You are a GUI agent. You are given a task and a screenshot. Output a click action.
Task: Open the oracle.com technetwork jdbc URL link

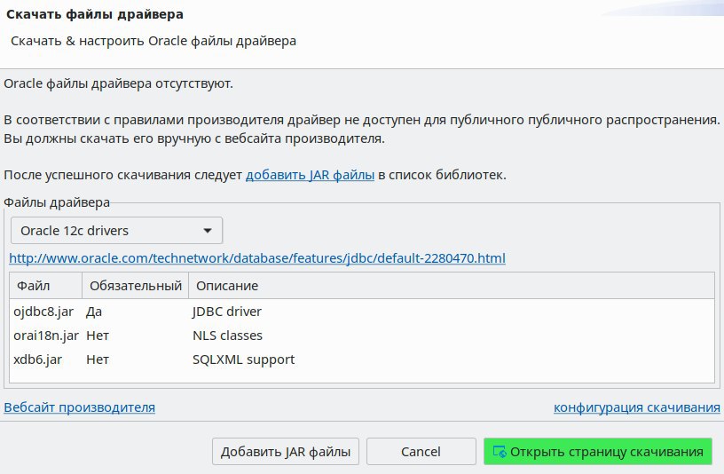point(257,257)
